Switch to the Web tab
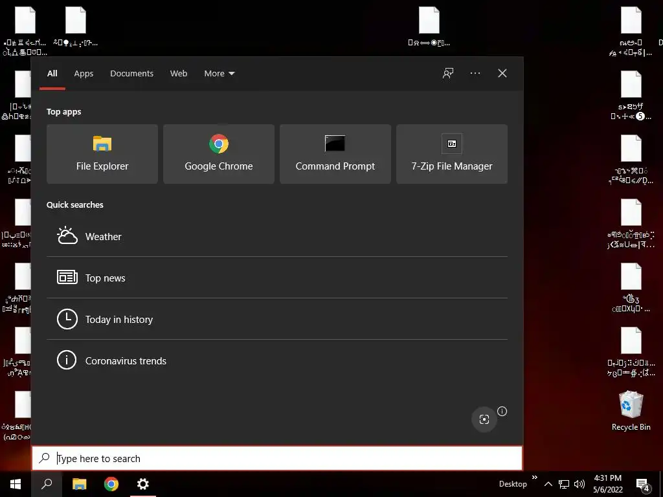 click(x=179, y=74)
